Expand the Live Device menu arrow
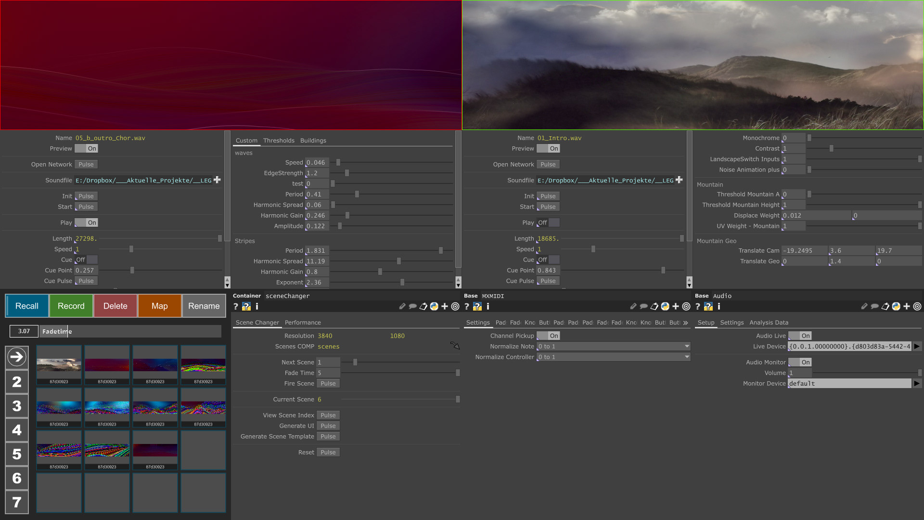This screenshot has height=520, width=924. coord(917,347)
